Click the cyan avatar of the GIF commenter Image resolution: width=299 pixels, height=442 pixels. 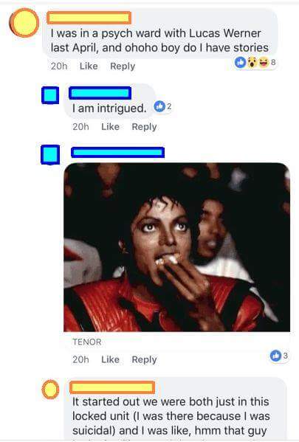tap(50, 154)
